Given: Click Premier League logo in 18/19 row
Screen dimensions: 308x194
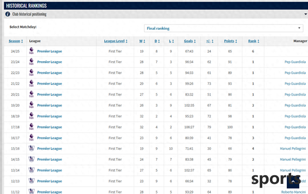Looking at the screenshot, I should 31,116.
